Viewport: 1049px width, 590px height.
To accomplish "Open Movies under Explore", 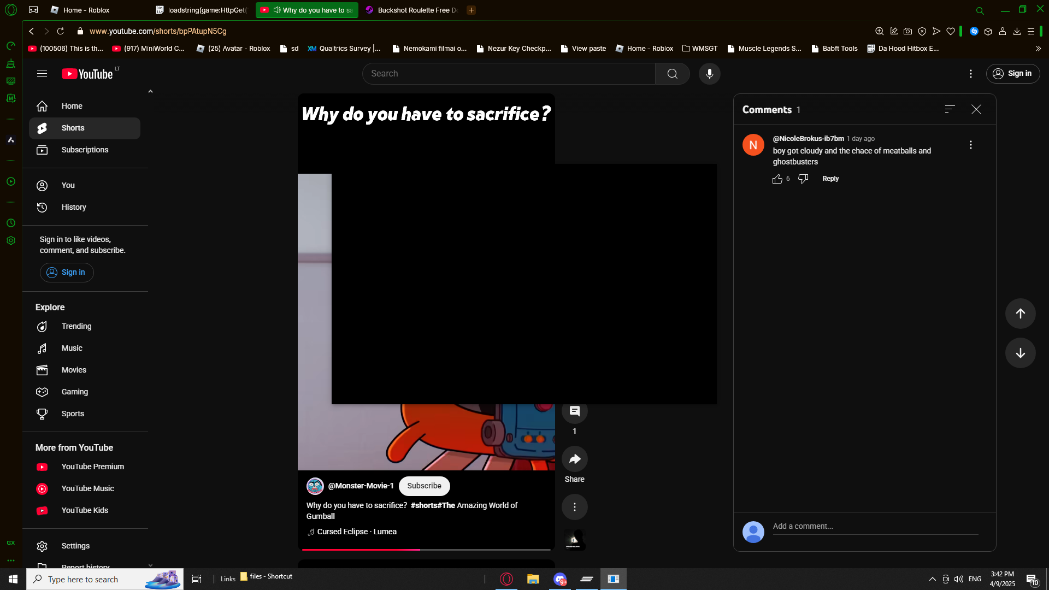I will pos(85,370).
